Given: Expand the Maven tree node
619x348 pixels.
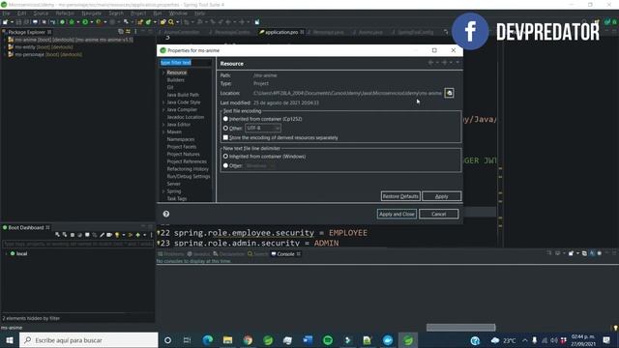Looking at the screenshot, I should click(163, 131).
